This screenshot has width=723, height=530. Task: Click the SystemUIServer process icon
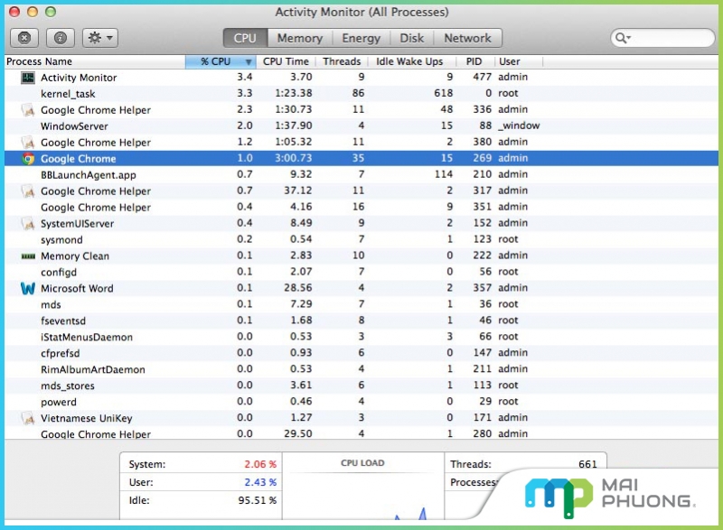coord(28,223)
